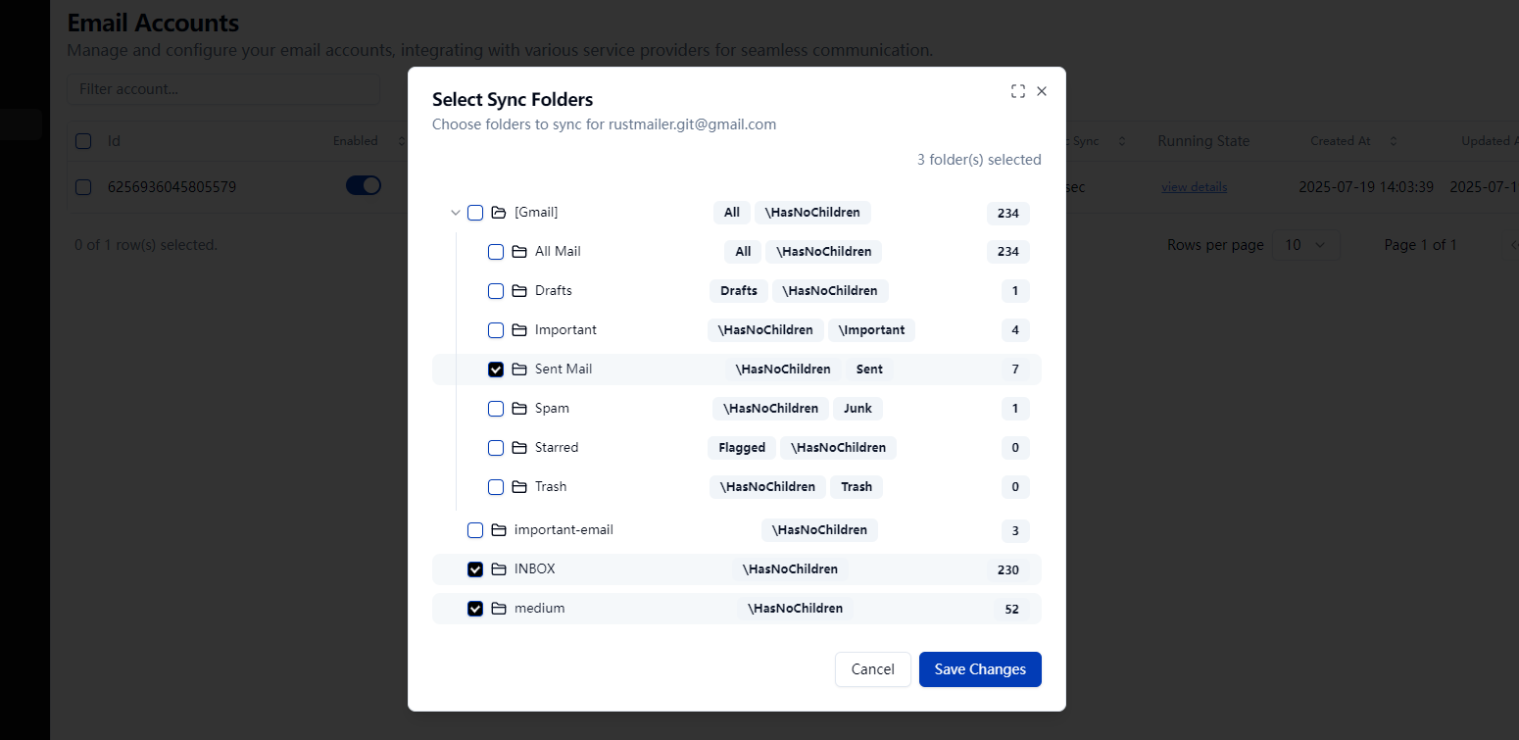Click the All tag on [Gmail] row
Screen dimensions: 1519x740
(x=732, y=213)
